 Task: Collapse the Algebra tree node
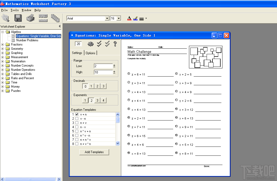(2, 32)
